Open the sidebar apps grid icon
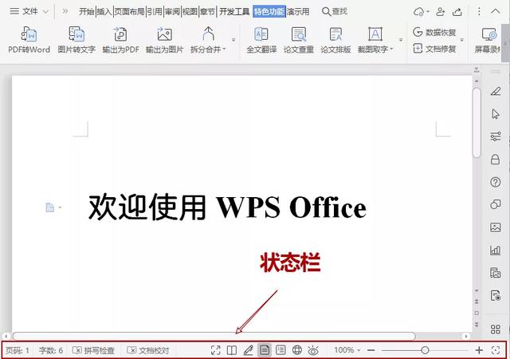This screenshot has width=510, height=359. [x=496, y=329]
